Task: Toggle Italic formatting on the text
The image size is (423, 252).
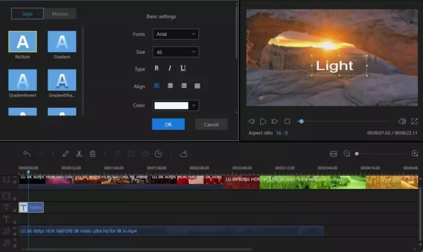Action: 170,68
